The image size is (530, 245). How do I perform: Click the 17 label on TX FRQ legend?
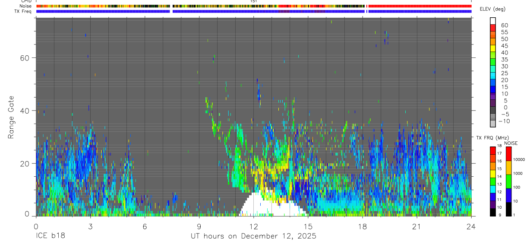pos(500,153)
